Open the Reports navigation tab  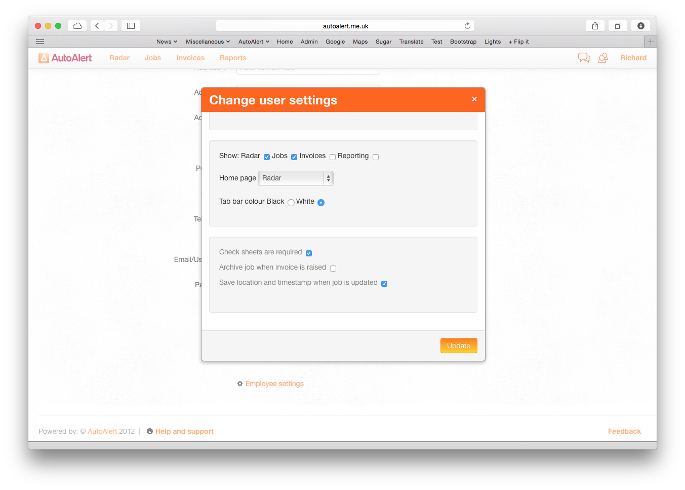coord(233,58)
